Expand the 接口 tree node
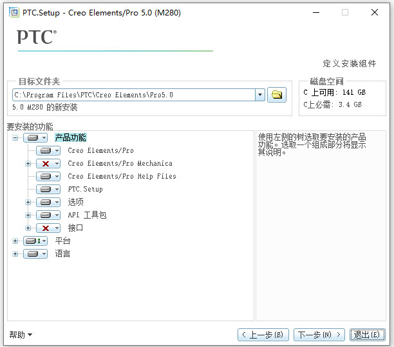The width and height of the screenshot is (394, 347). (x=28, y=228)
